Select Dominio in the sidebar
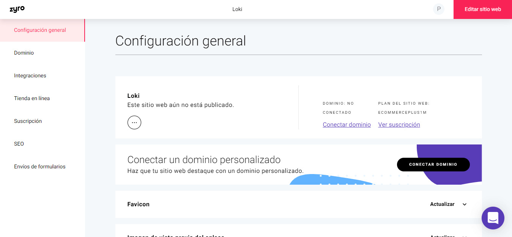This screenshot has height=237, width=512. (24, 52)
